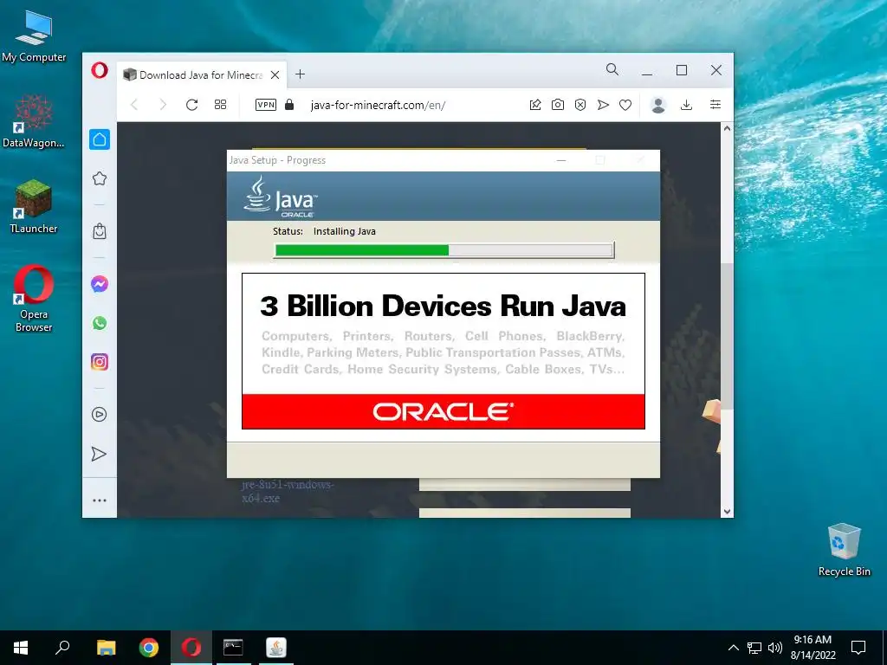
Task: Click the page scrollbar up arrow
Action: 727,128
